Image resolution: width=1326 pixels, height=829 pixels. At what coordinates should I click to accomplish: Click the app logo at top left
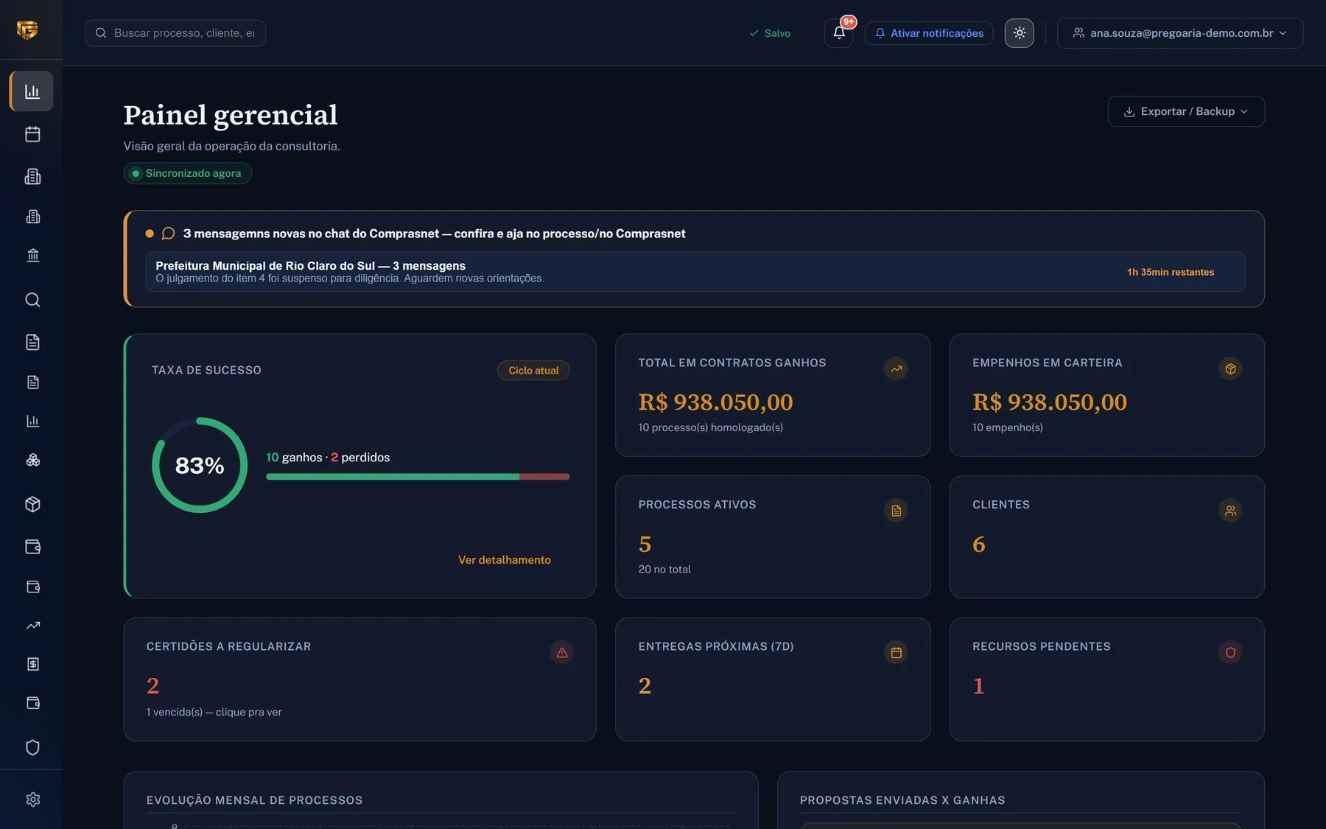(x=27, y=29)
